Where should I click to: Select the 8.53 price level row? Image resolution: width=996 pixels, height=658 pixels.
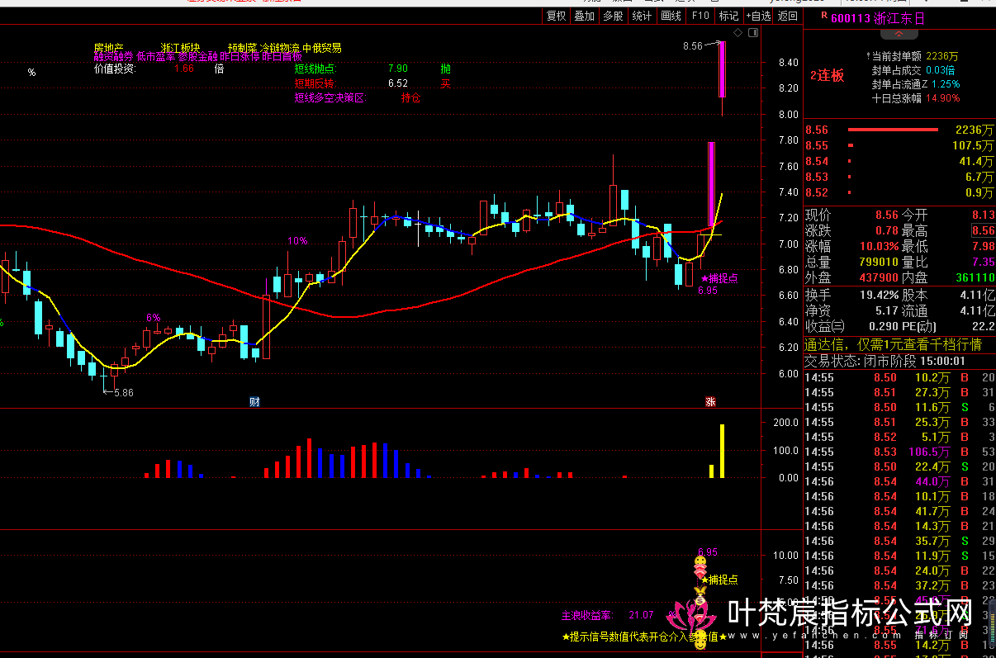(x=899, y=177)
